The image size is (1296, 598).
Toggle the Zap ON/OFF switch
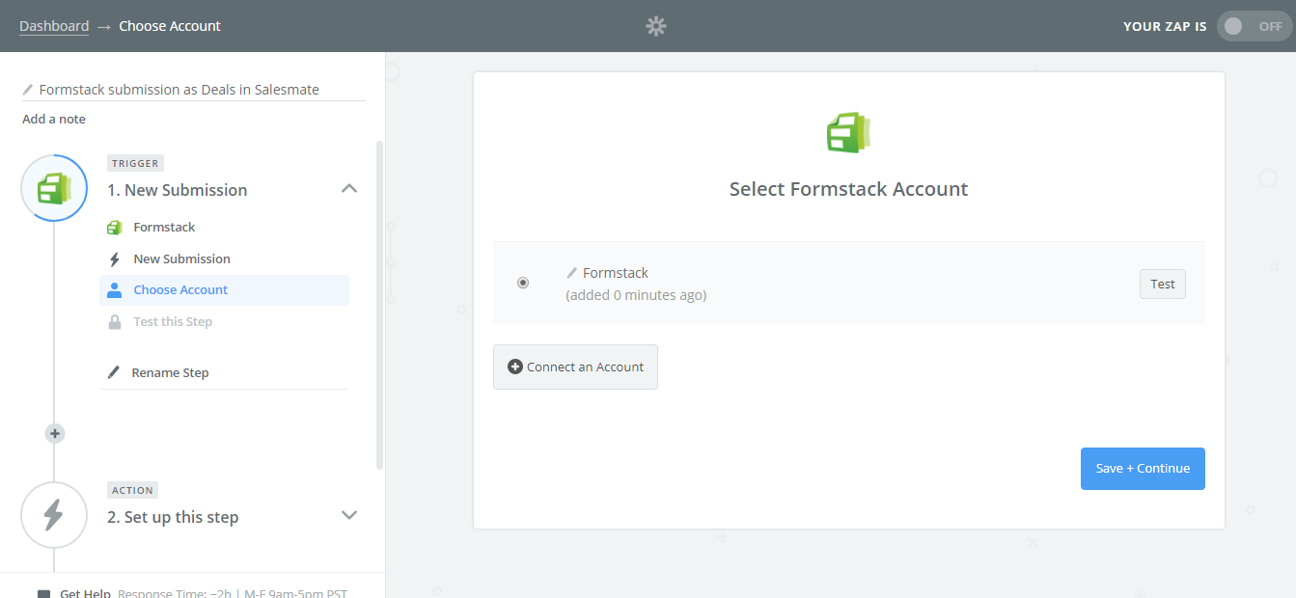(1253, 26)
